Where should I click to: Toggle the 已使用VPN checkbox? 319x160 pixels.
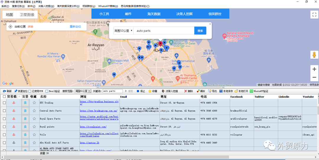point(30,91)
